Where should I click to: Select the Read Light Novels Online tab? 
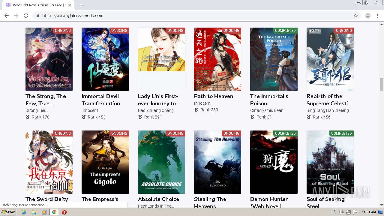pyautogui.click(x=39, y=5)
